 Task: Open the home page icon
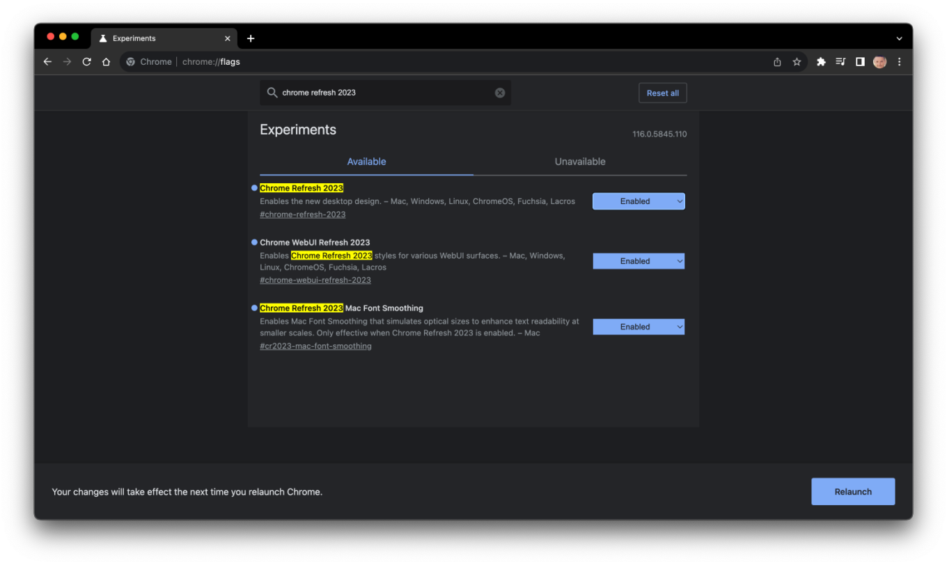coord(106,62)
